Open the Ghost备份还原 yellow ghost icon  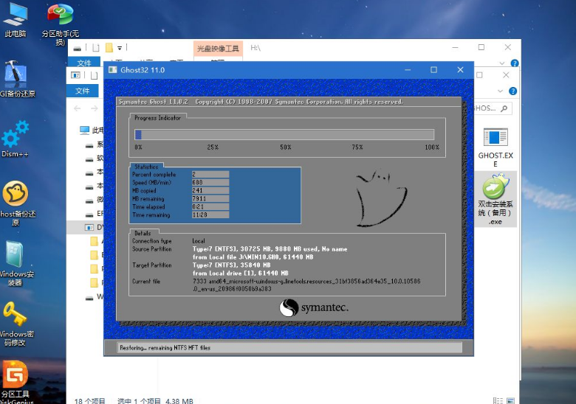[x=15, y=196]
